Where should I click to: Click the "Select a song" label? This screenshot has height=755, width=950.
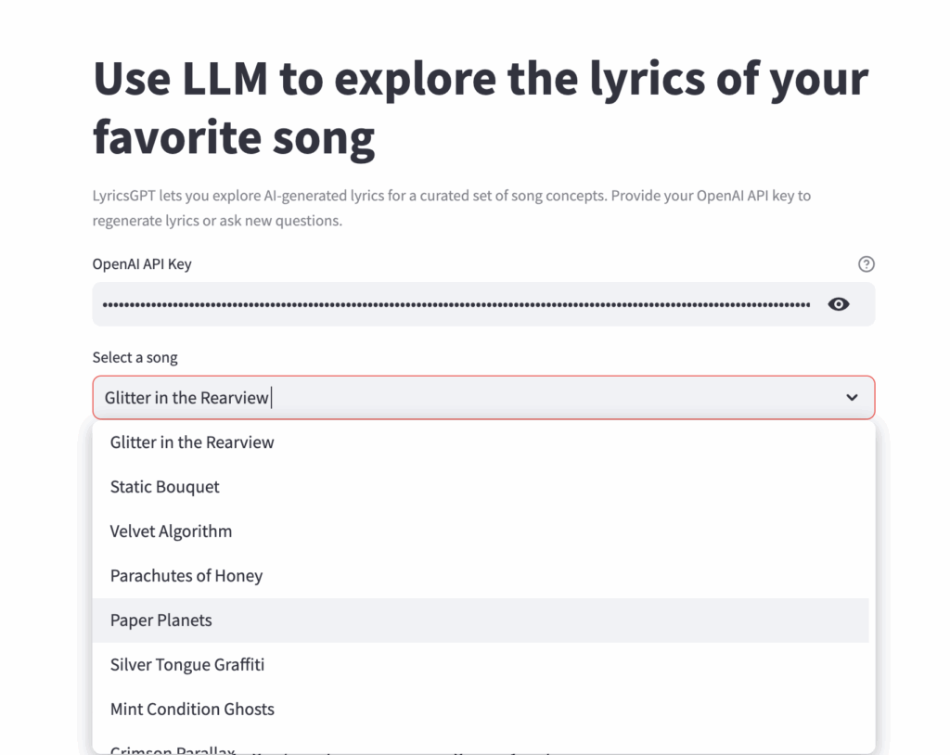135,357
